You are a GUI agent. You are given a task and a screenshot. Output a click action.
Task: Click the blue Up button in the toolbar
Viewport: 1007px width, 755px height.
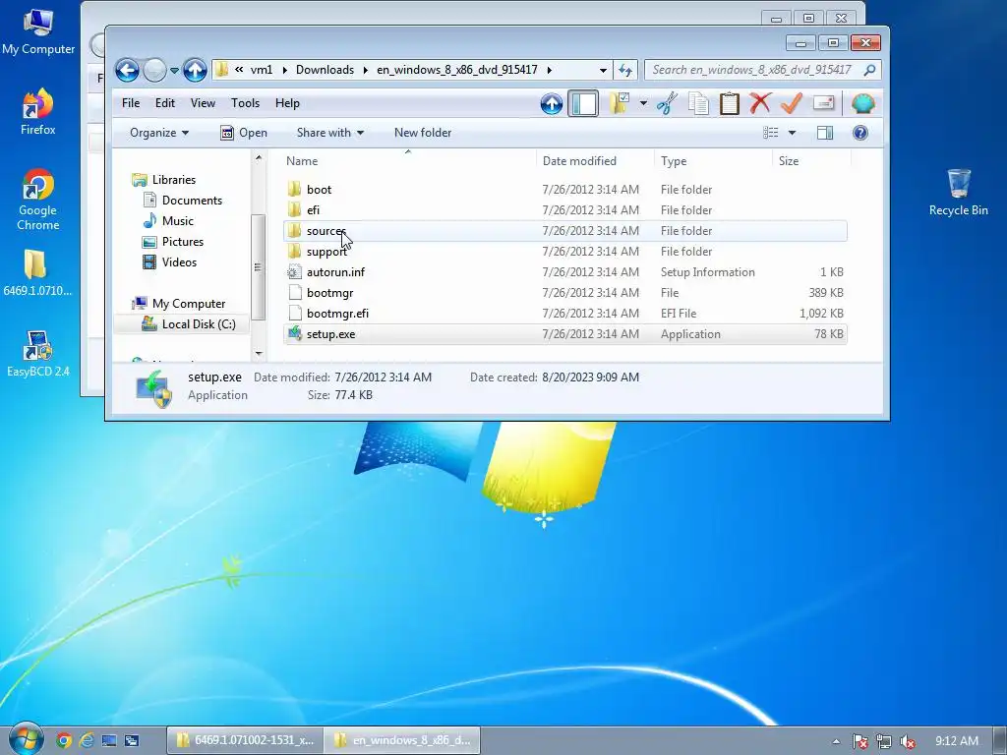(552, 103)
